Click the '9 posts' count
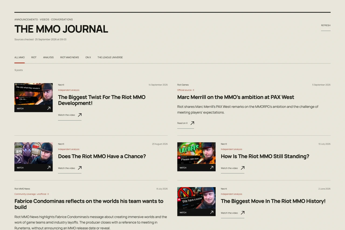Image resolution: width=345 pixels, height=230 pixels. click(19, 70)
